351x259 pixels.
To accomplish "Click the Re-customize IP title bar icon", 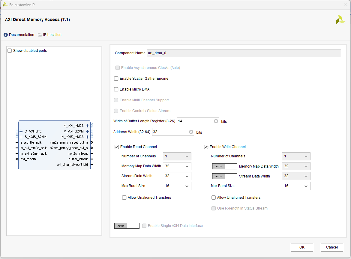I will (x=5, y=4).
